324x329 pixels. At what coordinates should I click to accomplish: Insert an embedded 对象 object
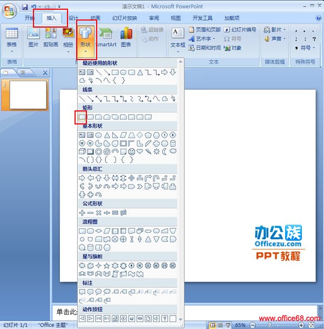pos(233,48)
